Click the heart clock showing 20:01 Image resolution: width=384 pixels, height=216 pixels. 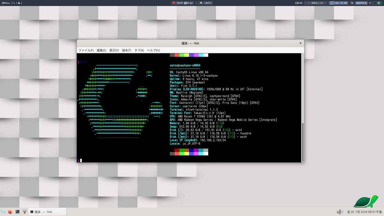coord(178,3)
